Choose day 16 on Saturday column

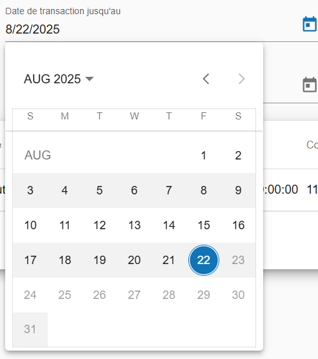pos(238,225)
